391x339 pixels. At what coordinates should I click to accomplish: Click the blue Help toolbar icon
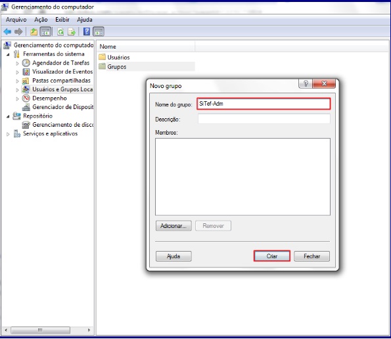coord(87,32)
